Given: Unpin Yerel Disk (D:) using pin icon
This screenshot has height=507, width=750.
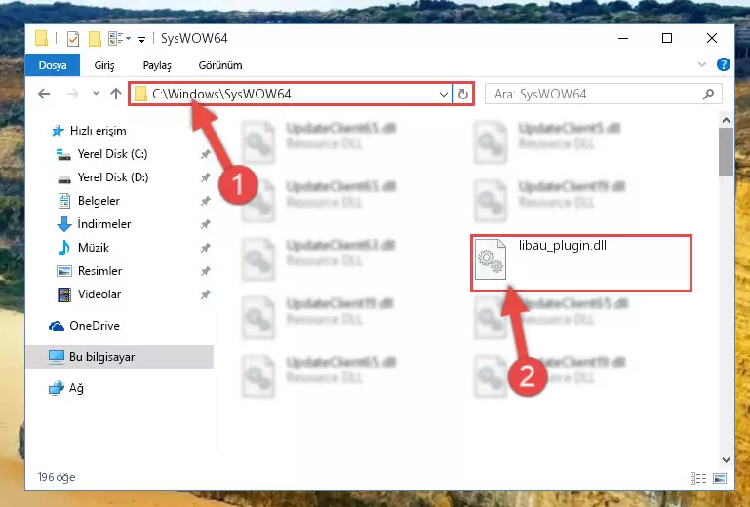Looking at the screenshot, I should pyautogui.click(x=205, y=177).
